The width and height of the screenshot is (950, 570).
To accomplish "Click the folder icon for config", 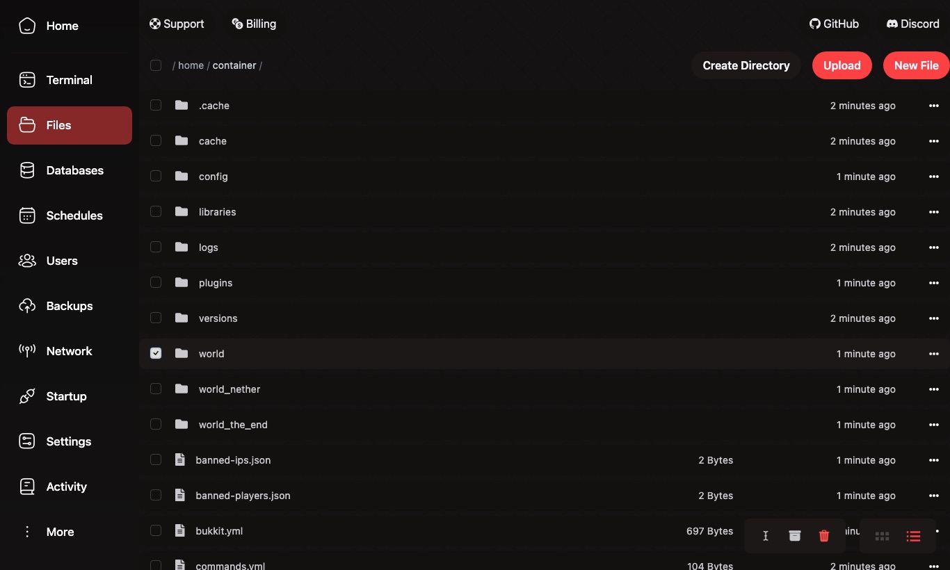I will pyautogui.click(x=182, y=176).
